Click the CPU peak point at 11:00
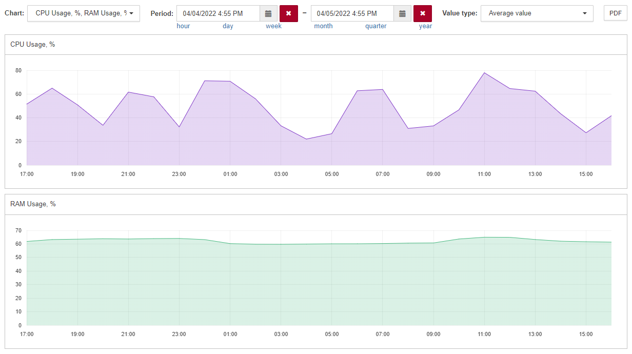The image size is (632, 354). [484, 72]
